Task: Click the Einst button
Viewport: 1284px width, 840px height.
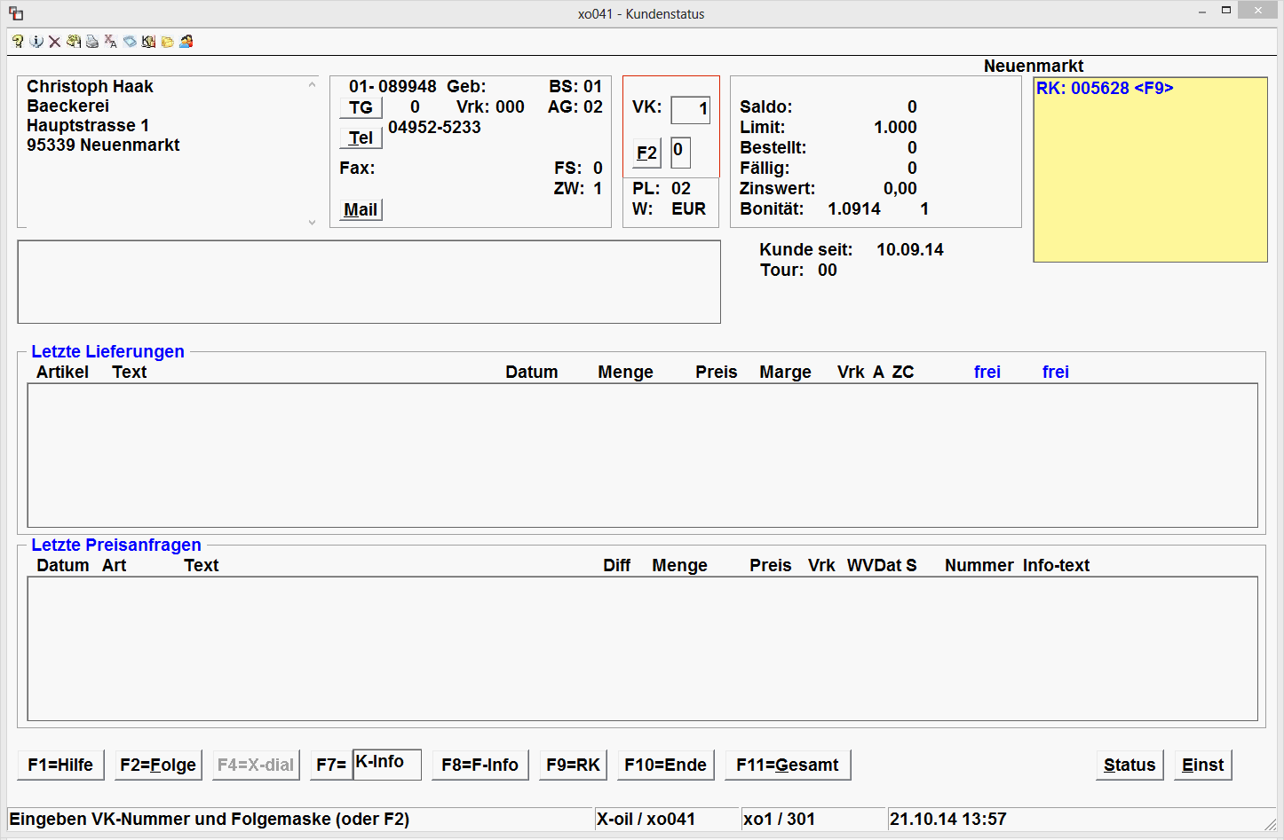Action: [1202, 765]
